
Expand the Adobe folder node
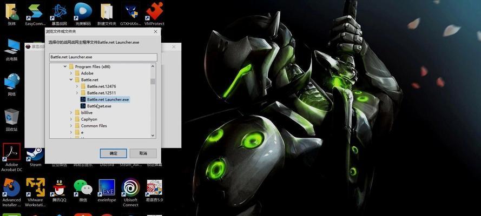[x=71, y=73]
